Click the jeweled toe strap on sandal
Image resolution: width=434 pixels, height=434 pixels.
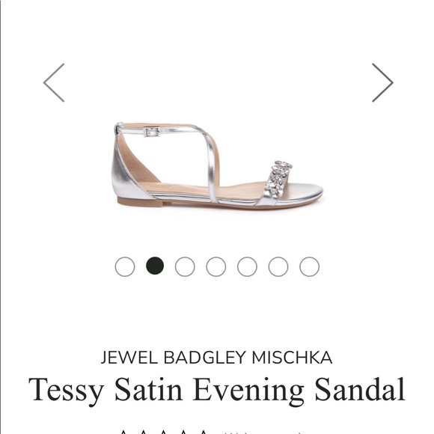point(277,179)
